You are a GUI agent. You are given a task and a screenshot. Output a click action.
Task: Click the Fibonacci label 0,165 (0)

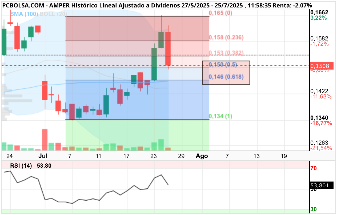[x=220, y=13]
